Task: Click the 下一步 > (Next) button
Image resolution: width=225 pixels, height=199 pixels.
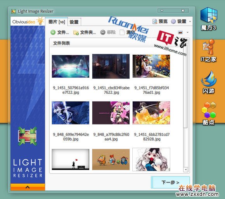Action: pyautogui.click(x=170, y=182)
